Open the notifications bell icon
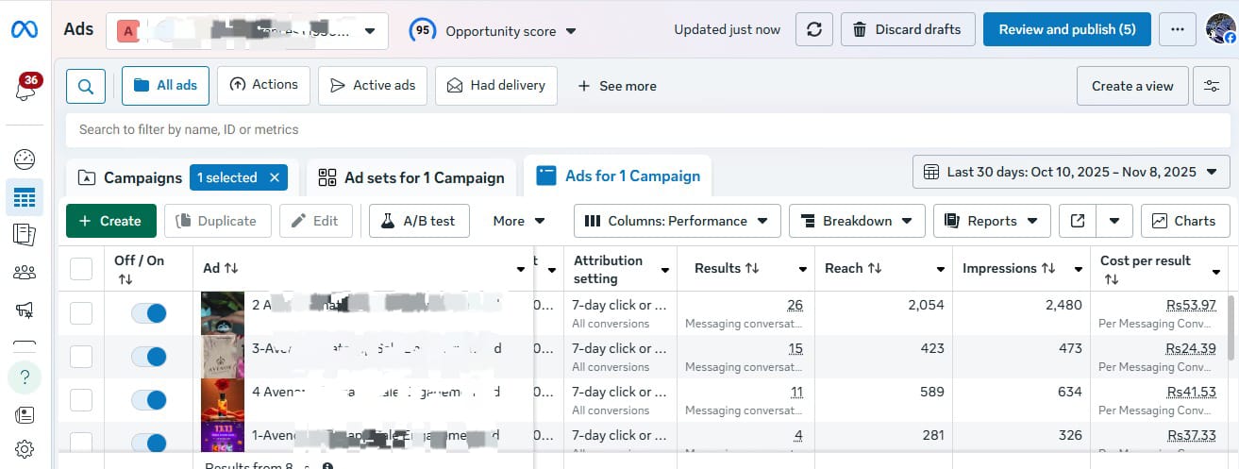The image size is (1239, 469). tap(25, 90)
